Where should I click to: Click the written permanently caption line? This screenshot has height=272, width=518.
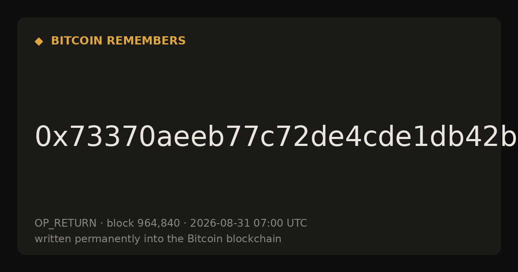[158, 239]
